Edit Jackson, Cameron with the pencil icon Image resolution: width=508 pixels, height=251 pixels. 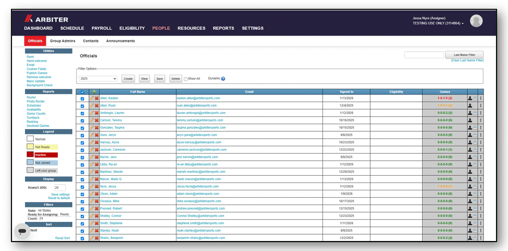click(x=92, y=150)
